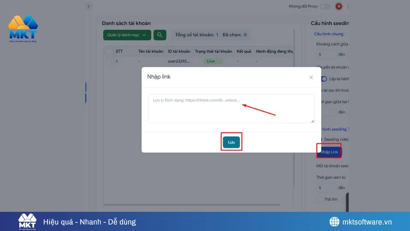Click the Trạng thái tài khoản column header
This screenshot has width=410, height=231.
(213, 51)
